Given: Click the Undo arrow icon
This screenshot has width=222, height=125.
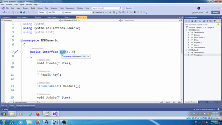Looking at the screenshot, I should pyautogui.click(x=28, y=12).
